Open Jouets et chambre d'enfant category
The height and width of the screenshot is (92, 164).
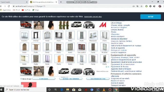pyautogui.click(x=121, y=41)
